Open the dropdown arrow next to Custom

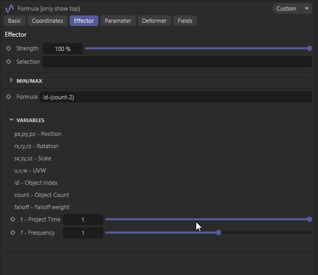coord(307,8)
